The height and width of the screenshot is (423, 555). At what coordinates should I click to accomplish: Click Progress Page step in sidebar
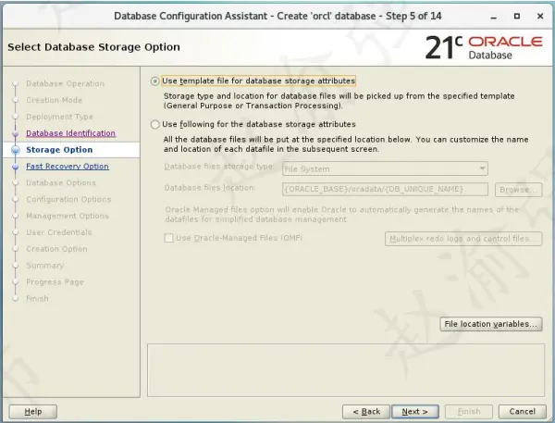coord(55,282)
